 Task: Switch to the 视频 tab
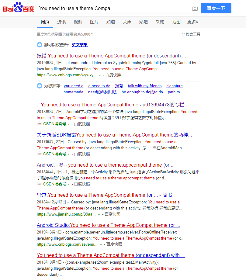click(x=78, y=22)
